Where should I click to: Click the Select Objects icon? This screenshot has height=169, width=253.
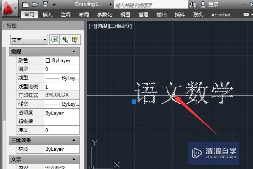tap(65, 40)
